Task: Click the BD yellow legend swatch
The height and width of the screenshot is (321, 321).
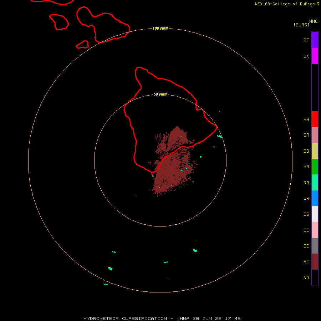Action: coord(315,151)
